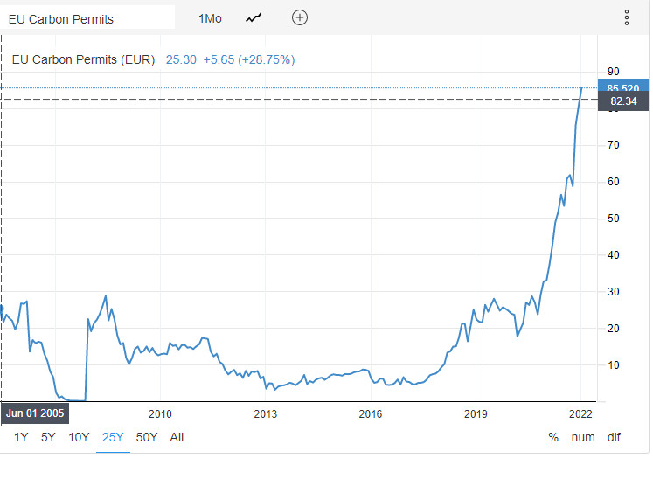Select the 5Y time range
Viewport: 653px width, 479px height.
49,437
